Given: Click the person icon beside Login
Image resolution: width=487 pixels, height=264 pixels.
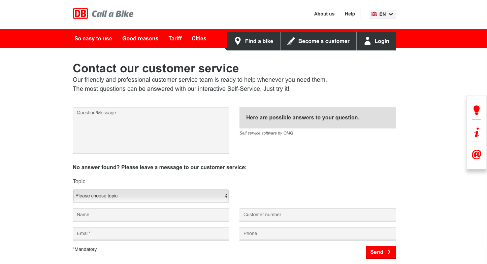Looking at the screenshot, I should point(367,41).
